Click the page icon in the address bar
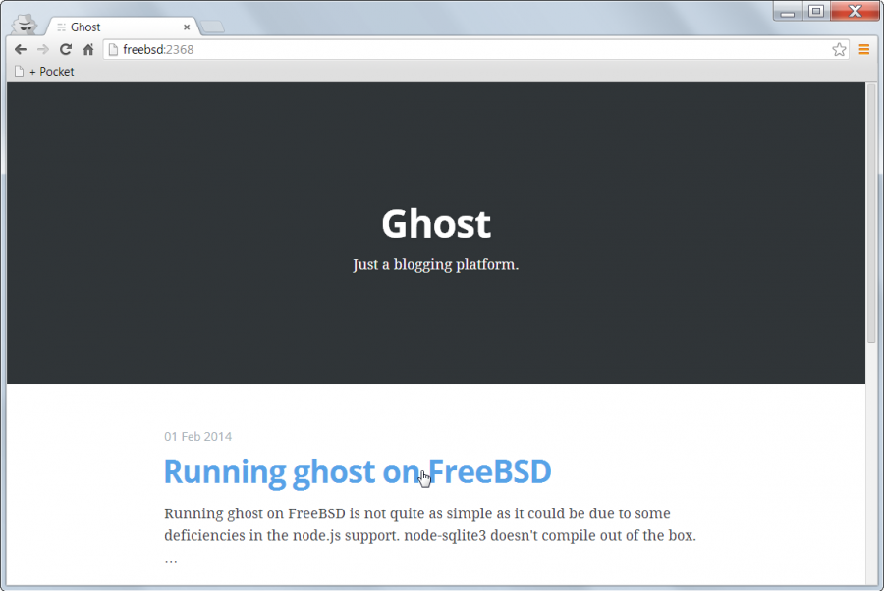 [110, 49]
